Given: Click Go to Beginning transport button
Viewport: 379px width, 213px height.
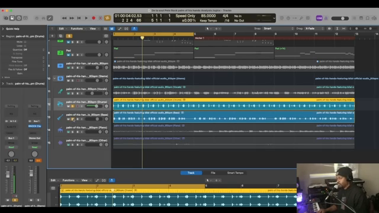Looking at the screenshot, I should 79,18.
